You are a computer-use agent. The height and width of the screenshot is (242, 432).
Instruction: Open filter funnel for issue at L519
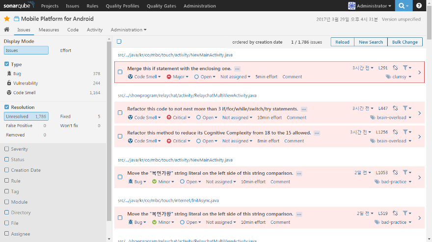tap(407, 213)
